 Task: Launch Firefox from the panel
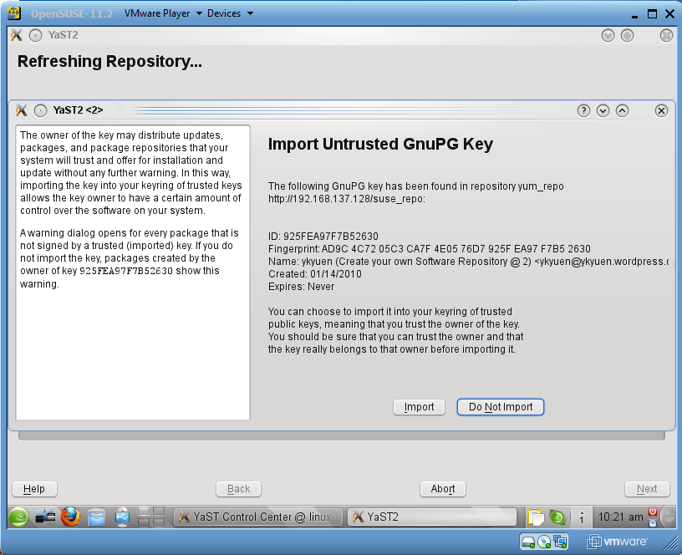click(70, 517)
